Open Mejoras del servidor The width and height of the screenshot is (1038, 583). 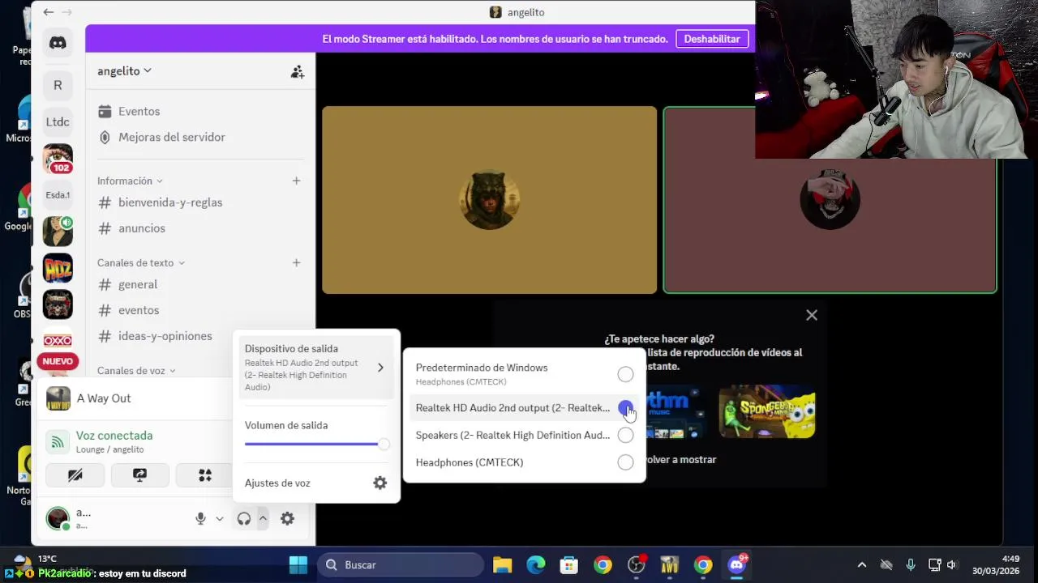(x=172, y=138)
